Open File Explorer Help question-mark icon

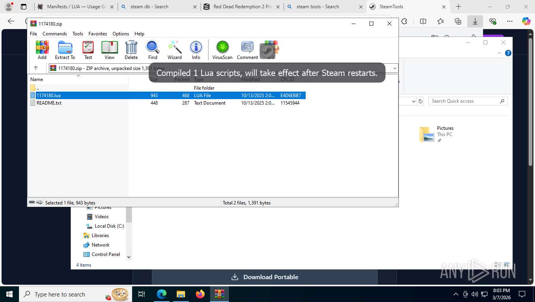click(508, 53)
